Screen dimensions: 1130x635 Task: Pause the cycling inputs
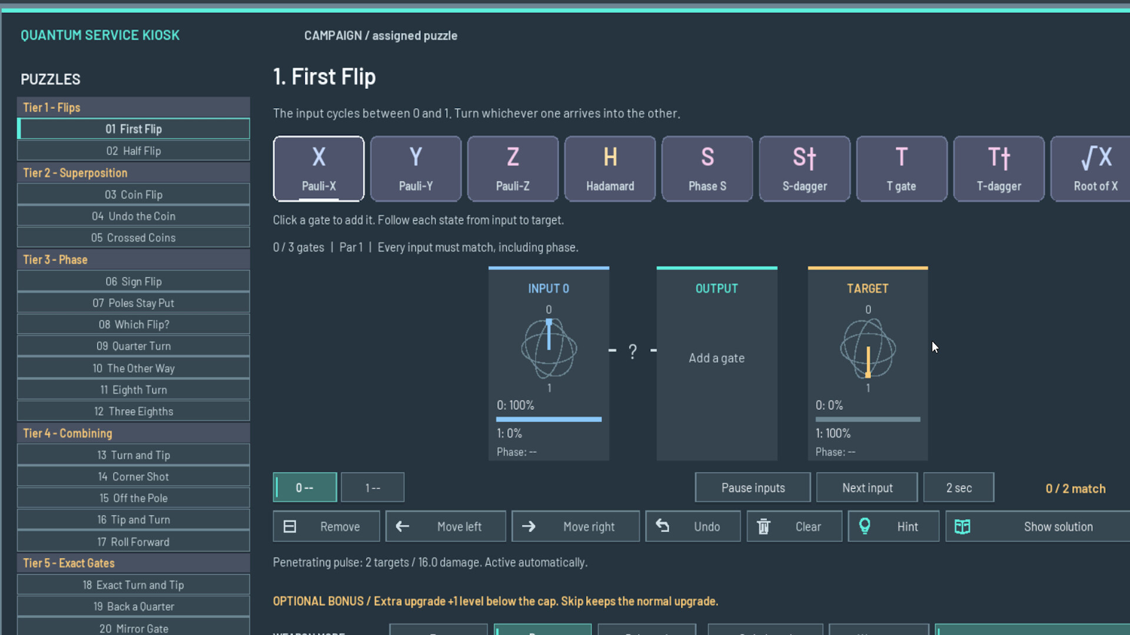753,487
